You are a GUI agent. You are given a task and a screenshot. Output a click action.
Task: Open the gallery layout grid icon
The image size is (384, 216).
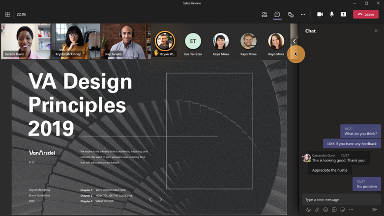[7, 14]
